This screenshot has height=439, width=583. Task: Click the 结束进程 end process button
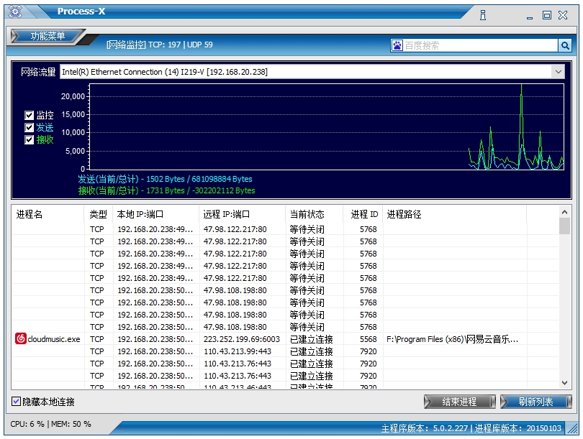pos(459,402)
